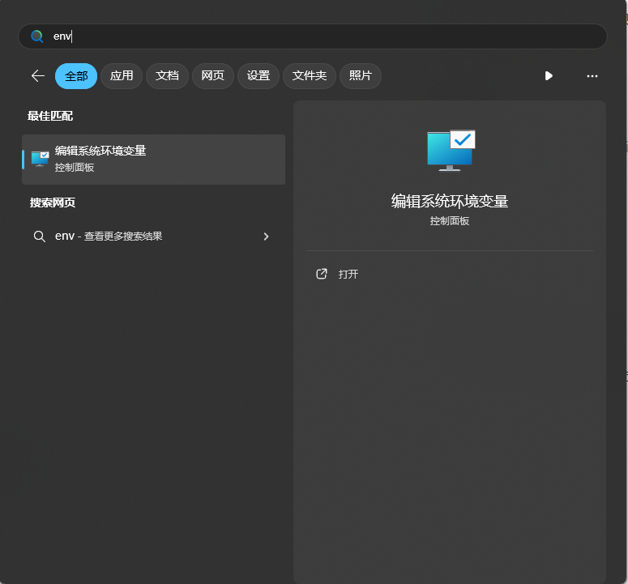Go back using the left arrow icon
The image size is (628, 584).
37,75
